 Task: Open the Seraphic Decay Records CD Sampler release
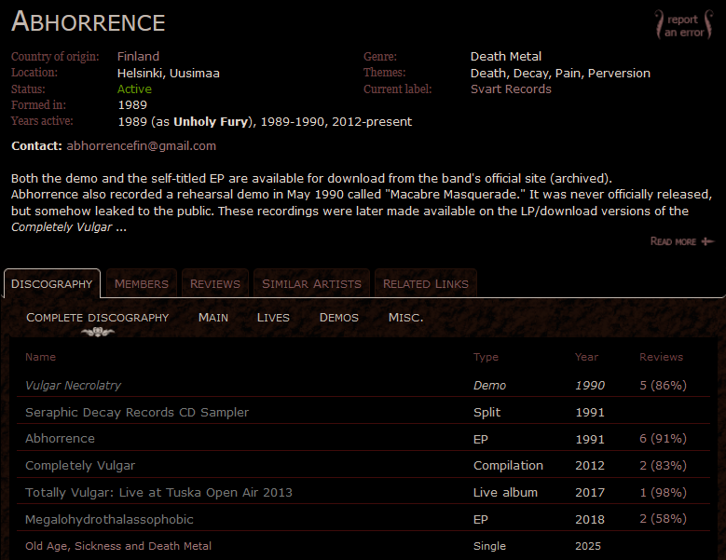(137, 412)
